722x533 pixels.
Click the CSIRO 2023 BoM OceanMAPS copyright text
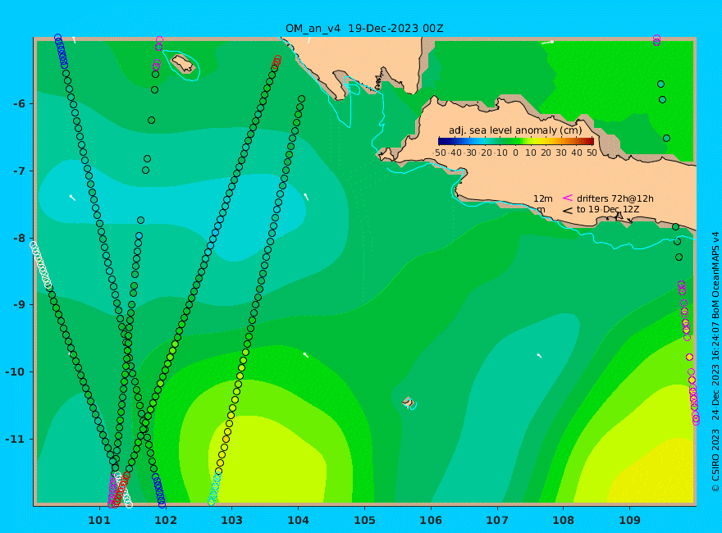[715, 362]
